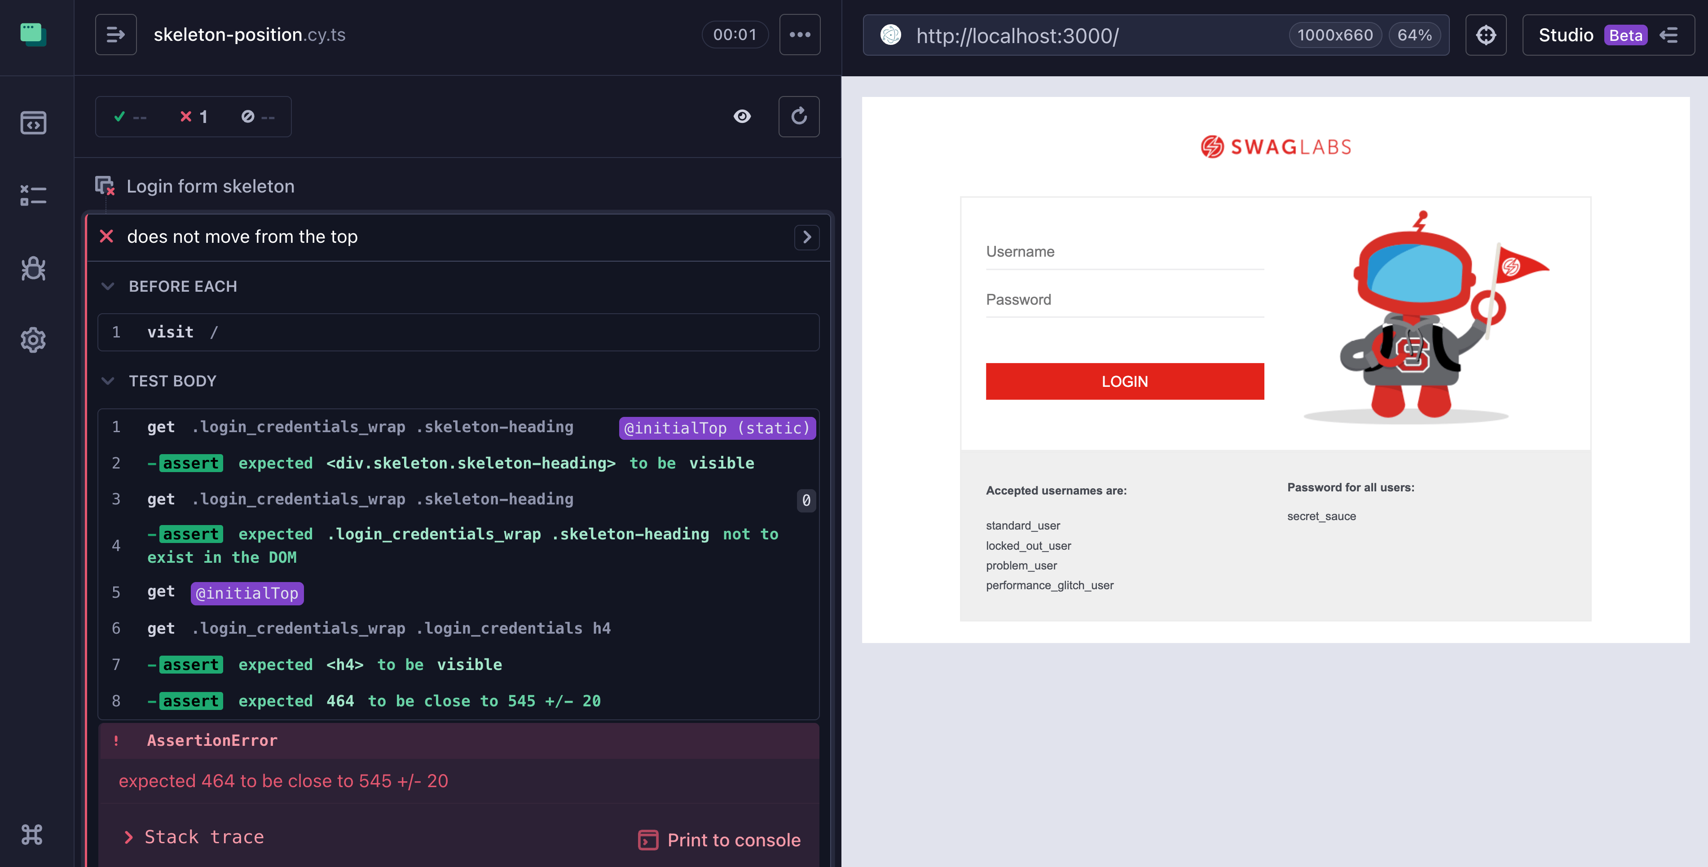Click Print to console
The width and height of the screenshot is (1708, 867).
[719, 840]
